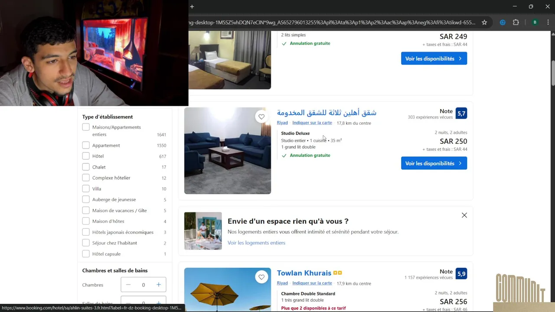Image resolution: width=555 pixels, height=312 pixels.
Task: Tick the Maison d'hôtes checkbox
Action: 86,221
